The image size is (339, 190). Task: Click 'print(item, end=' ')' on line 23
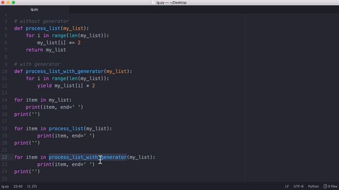pyautogui.click(x=66, y=164)
